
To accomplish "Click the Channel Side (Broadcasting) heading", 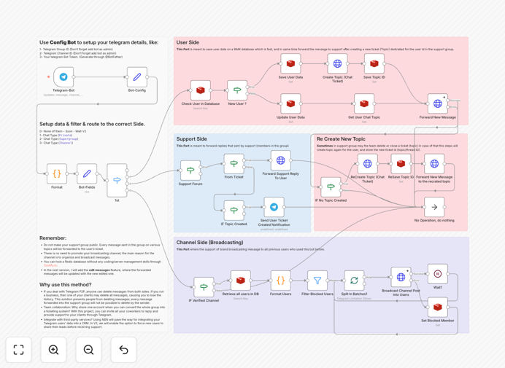I will point(209,242).
